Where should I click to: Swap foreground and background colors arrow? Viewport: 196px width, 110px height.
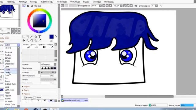[56, 36]
